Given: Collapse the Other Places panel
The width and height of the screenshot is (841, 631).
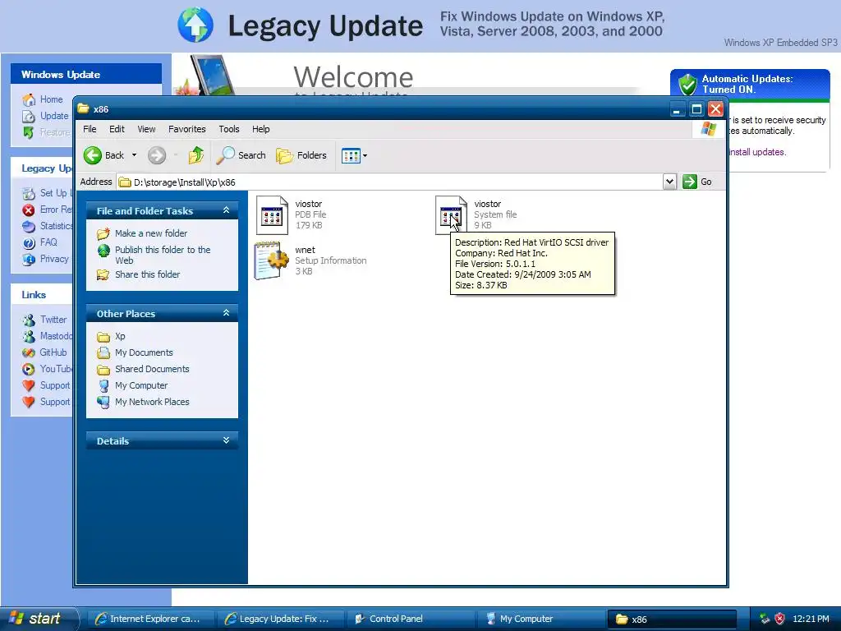Looking at the screenshot, I should (x=227, y=313).
